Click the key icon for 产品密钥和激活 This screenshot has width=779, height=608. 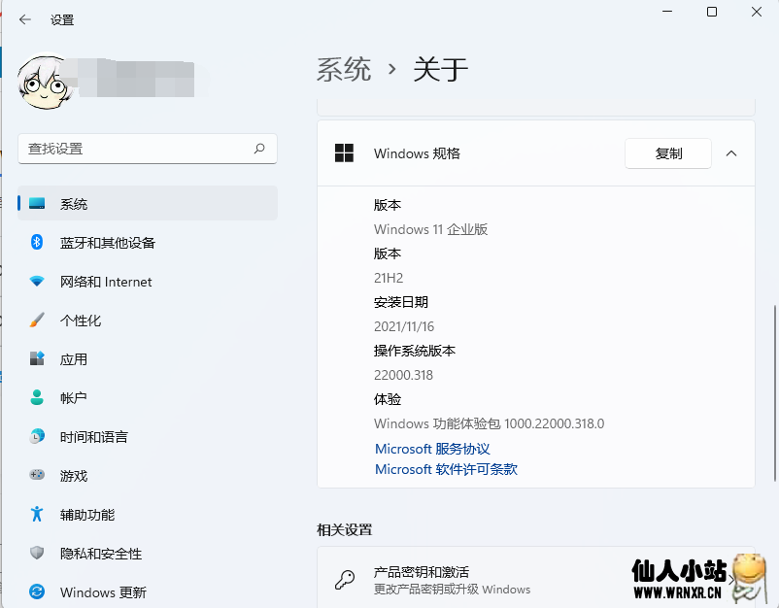344,580
